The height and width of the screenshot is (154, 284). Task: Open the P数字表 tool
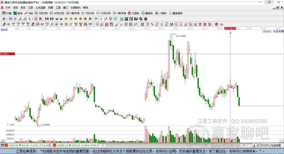click(73, 13)
